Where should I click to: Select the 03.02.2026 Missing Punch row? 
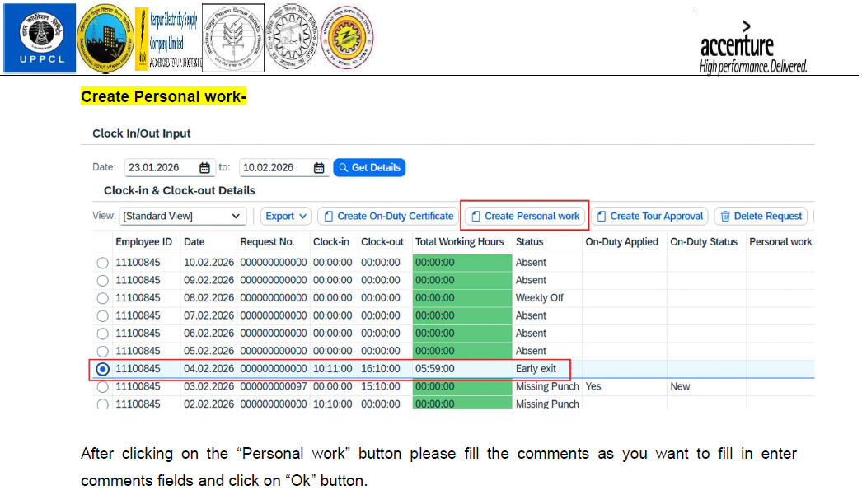[x=102, y=387]
